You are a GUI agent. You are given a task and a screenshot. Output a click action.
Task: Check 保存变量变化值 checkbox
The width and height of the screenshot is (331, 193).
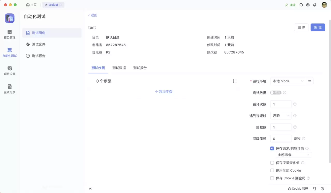(x=272, y=163)
